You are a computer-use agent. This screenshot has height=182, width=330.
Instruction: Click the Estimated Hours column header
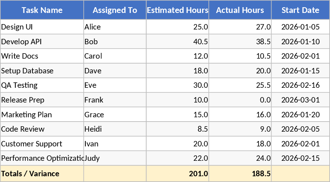tap(177, 10)
